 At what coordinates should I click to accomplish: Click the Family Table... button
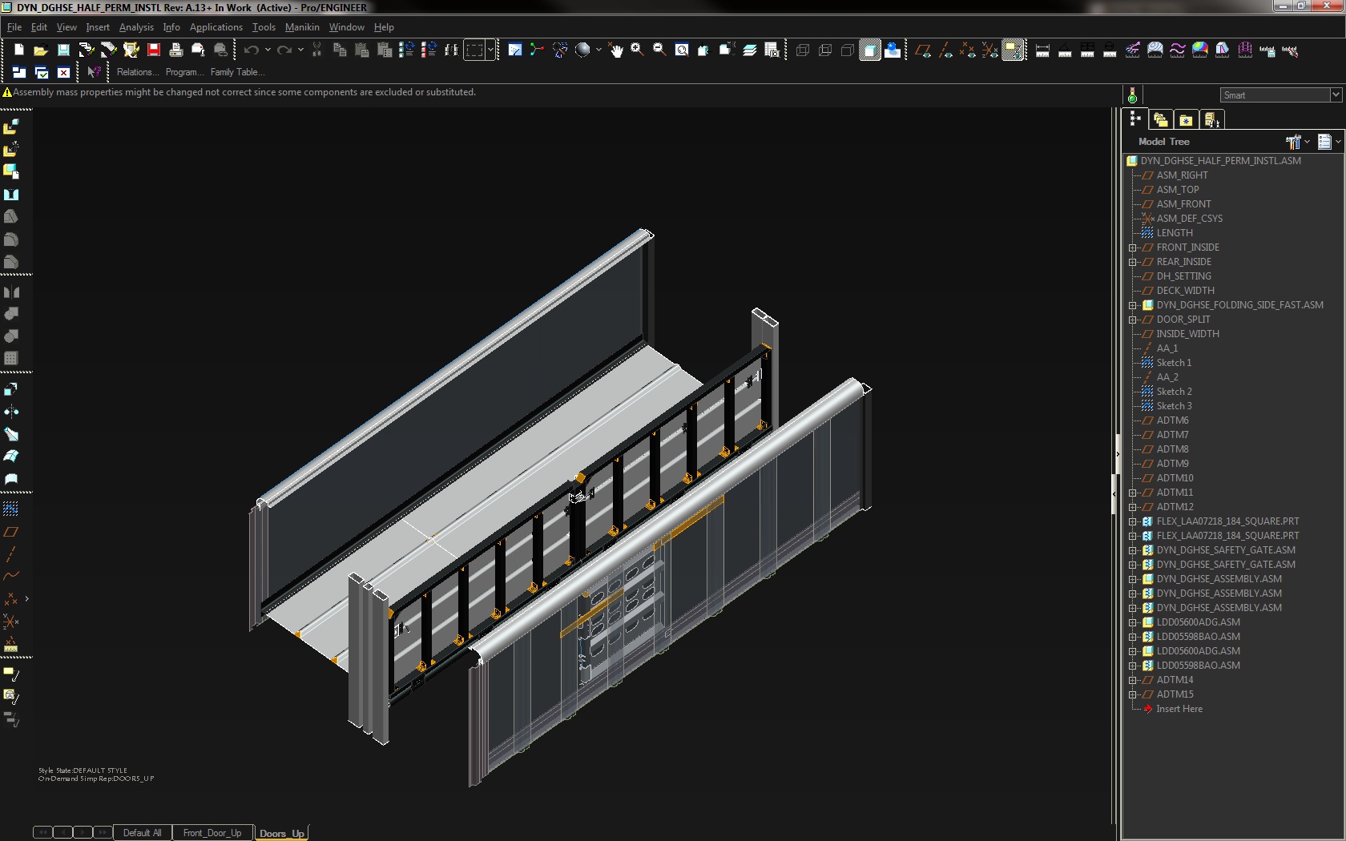click(x=238, y=72)
